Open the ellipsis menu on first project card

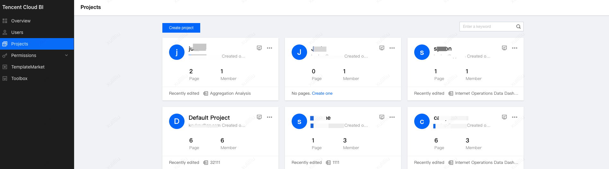click(270, 48)
